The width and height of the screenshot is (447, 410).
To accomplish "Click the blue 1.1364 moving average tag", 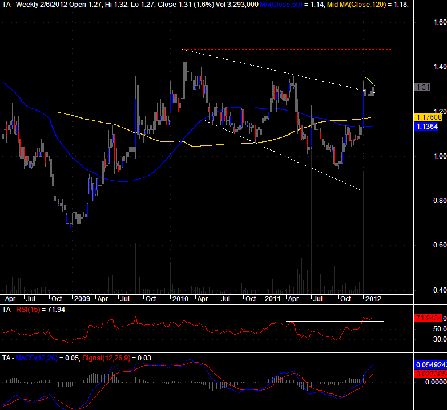I will click(426, 127).
